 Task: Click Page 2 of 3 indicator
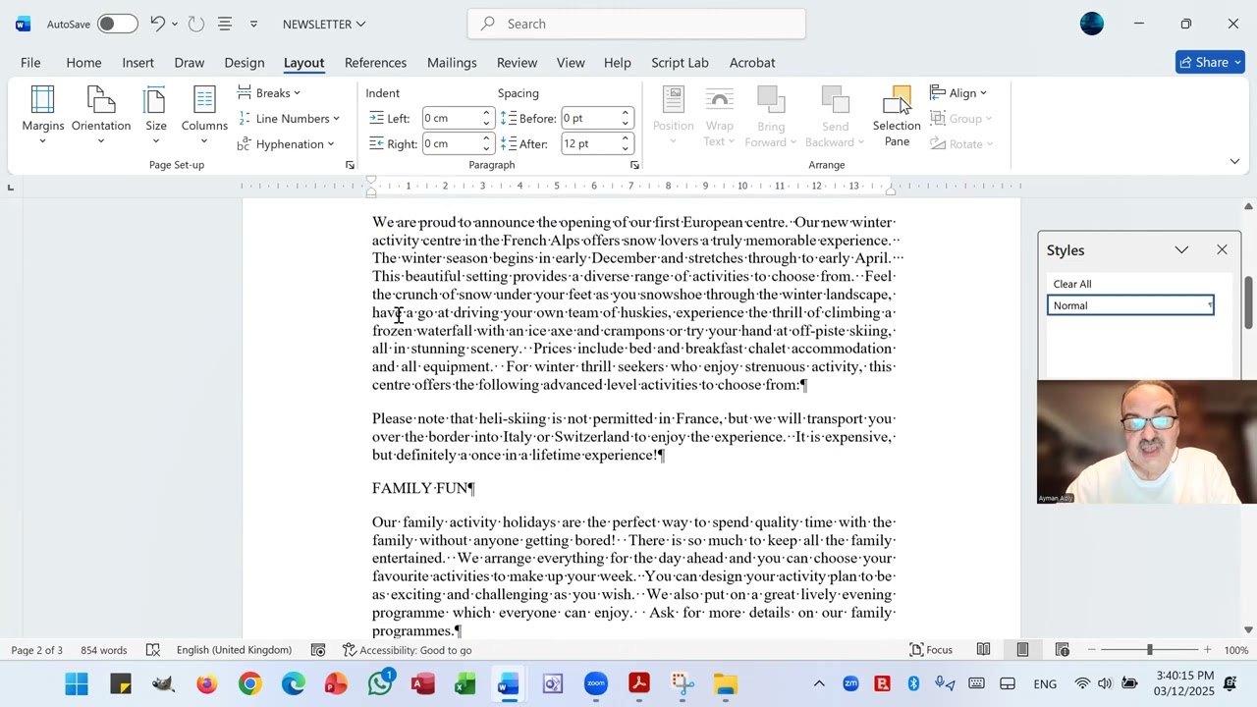point(36,650)
